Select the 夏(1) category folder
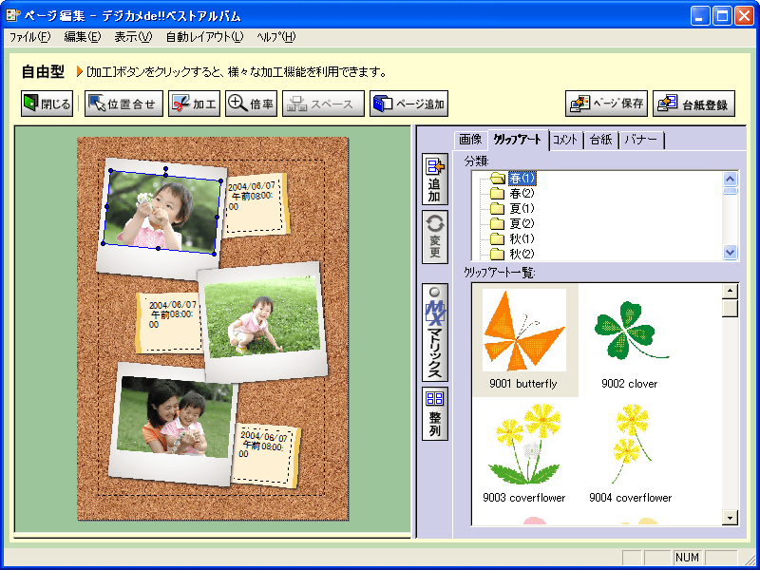This screenshot has width=760, height=570. [522, 209]
